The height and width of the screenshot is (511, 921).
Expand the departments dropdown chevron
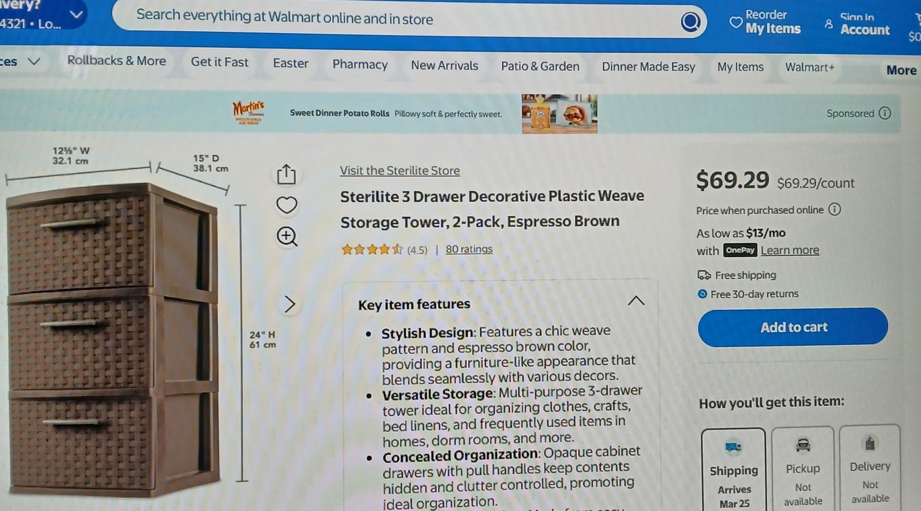(x=34, y=61)
